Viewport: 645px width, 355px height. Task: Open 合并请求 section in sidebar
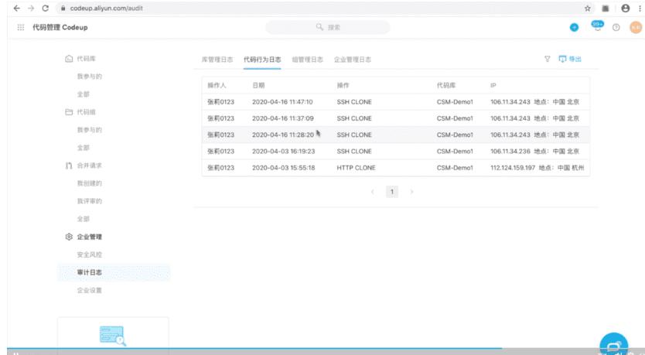point(89,166)
